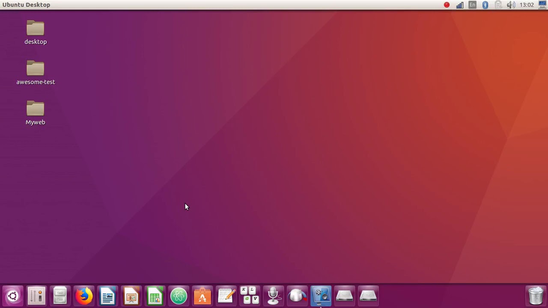Screen dimensions: 548x308
Task: Select the Myweb folder icon
Action: [36, 108]
